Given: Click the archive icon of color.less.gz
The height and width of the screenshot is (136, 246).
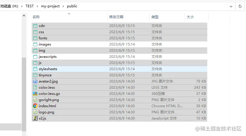Looking at the screenshot, I should click(35, 94).
